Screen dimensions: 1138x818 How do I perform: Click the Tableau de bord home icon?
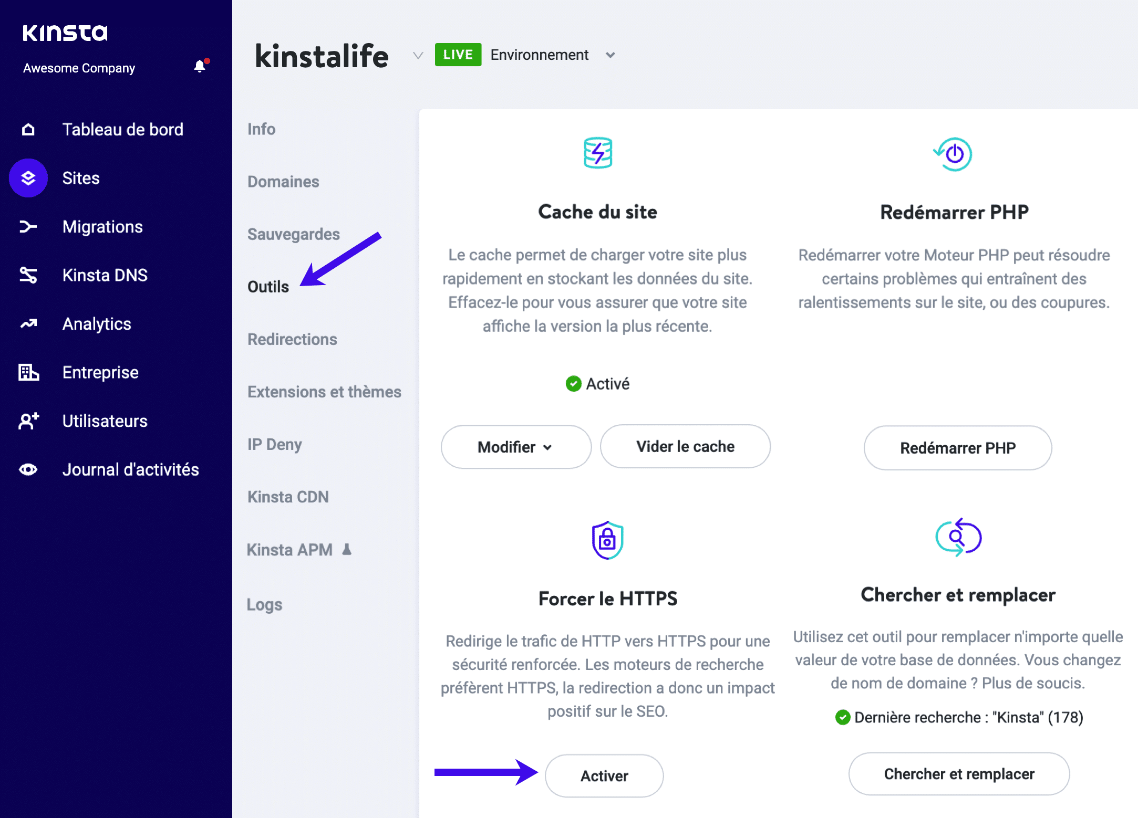pyautogui.click(x=28, y=129)
